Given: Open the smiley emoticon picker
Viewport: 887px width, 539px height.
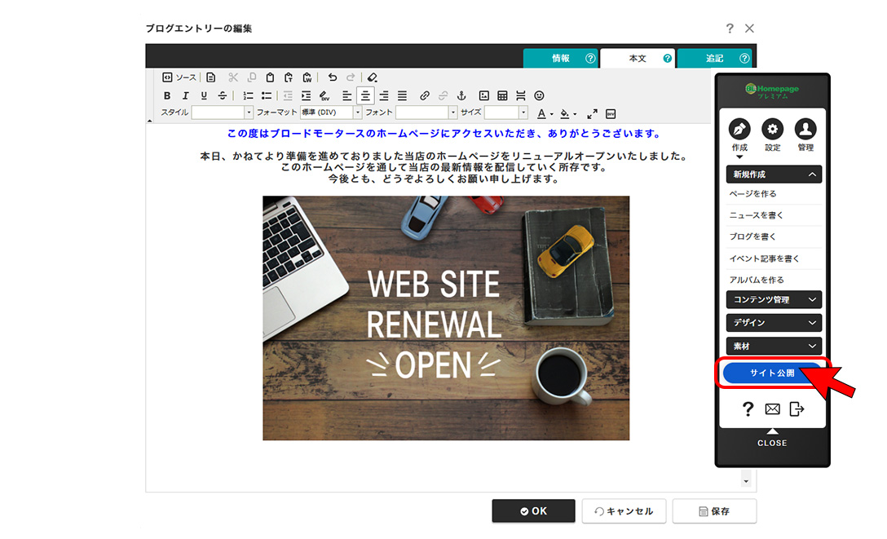Looking at the screenshot, I should coord(539,95).
